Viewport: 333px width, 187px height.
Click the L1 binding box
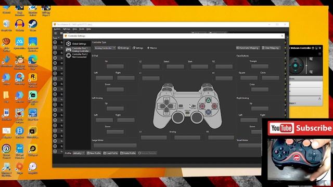[151, 78]
